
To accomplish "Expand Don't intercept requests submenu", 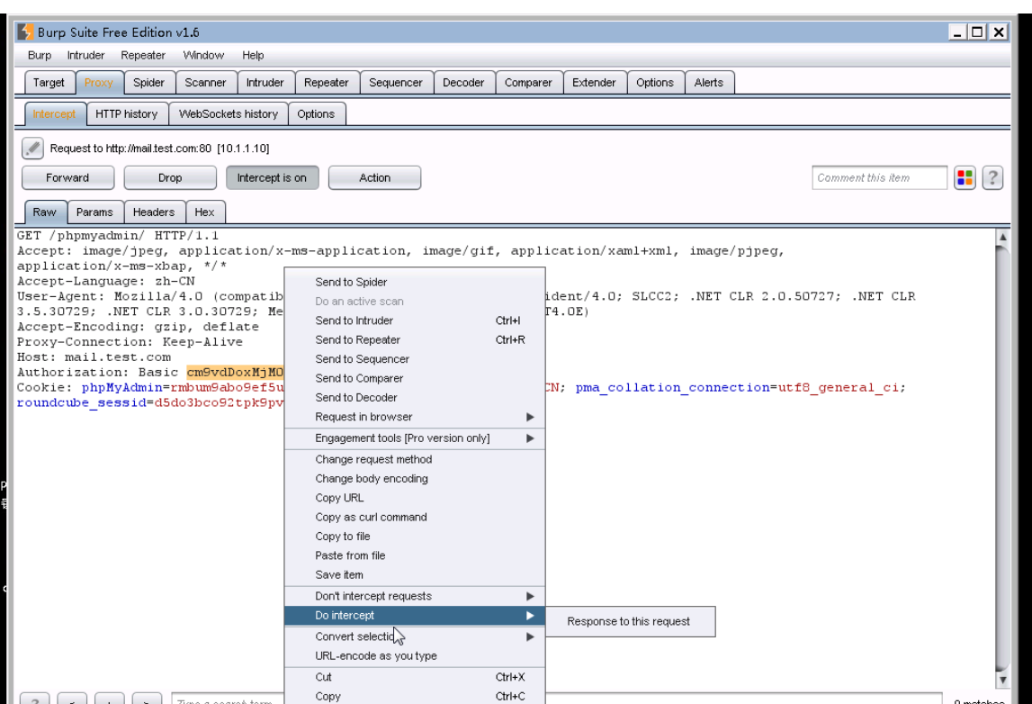I will click(415, 596).
